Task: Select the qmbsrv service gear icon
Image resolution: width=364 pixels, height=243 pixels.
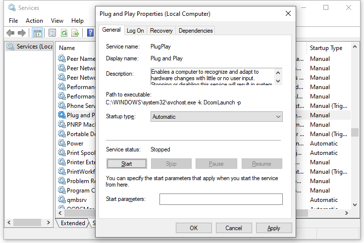Action: tap(61, 200)
